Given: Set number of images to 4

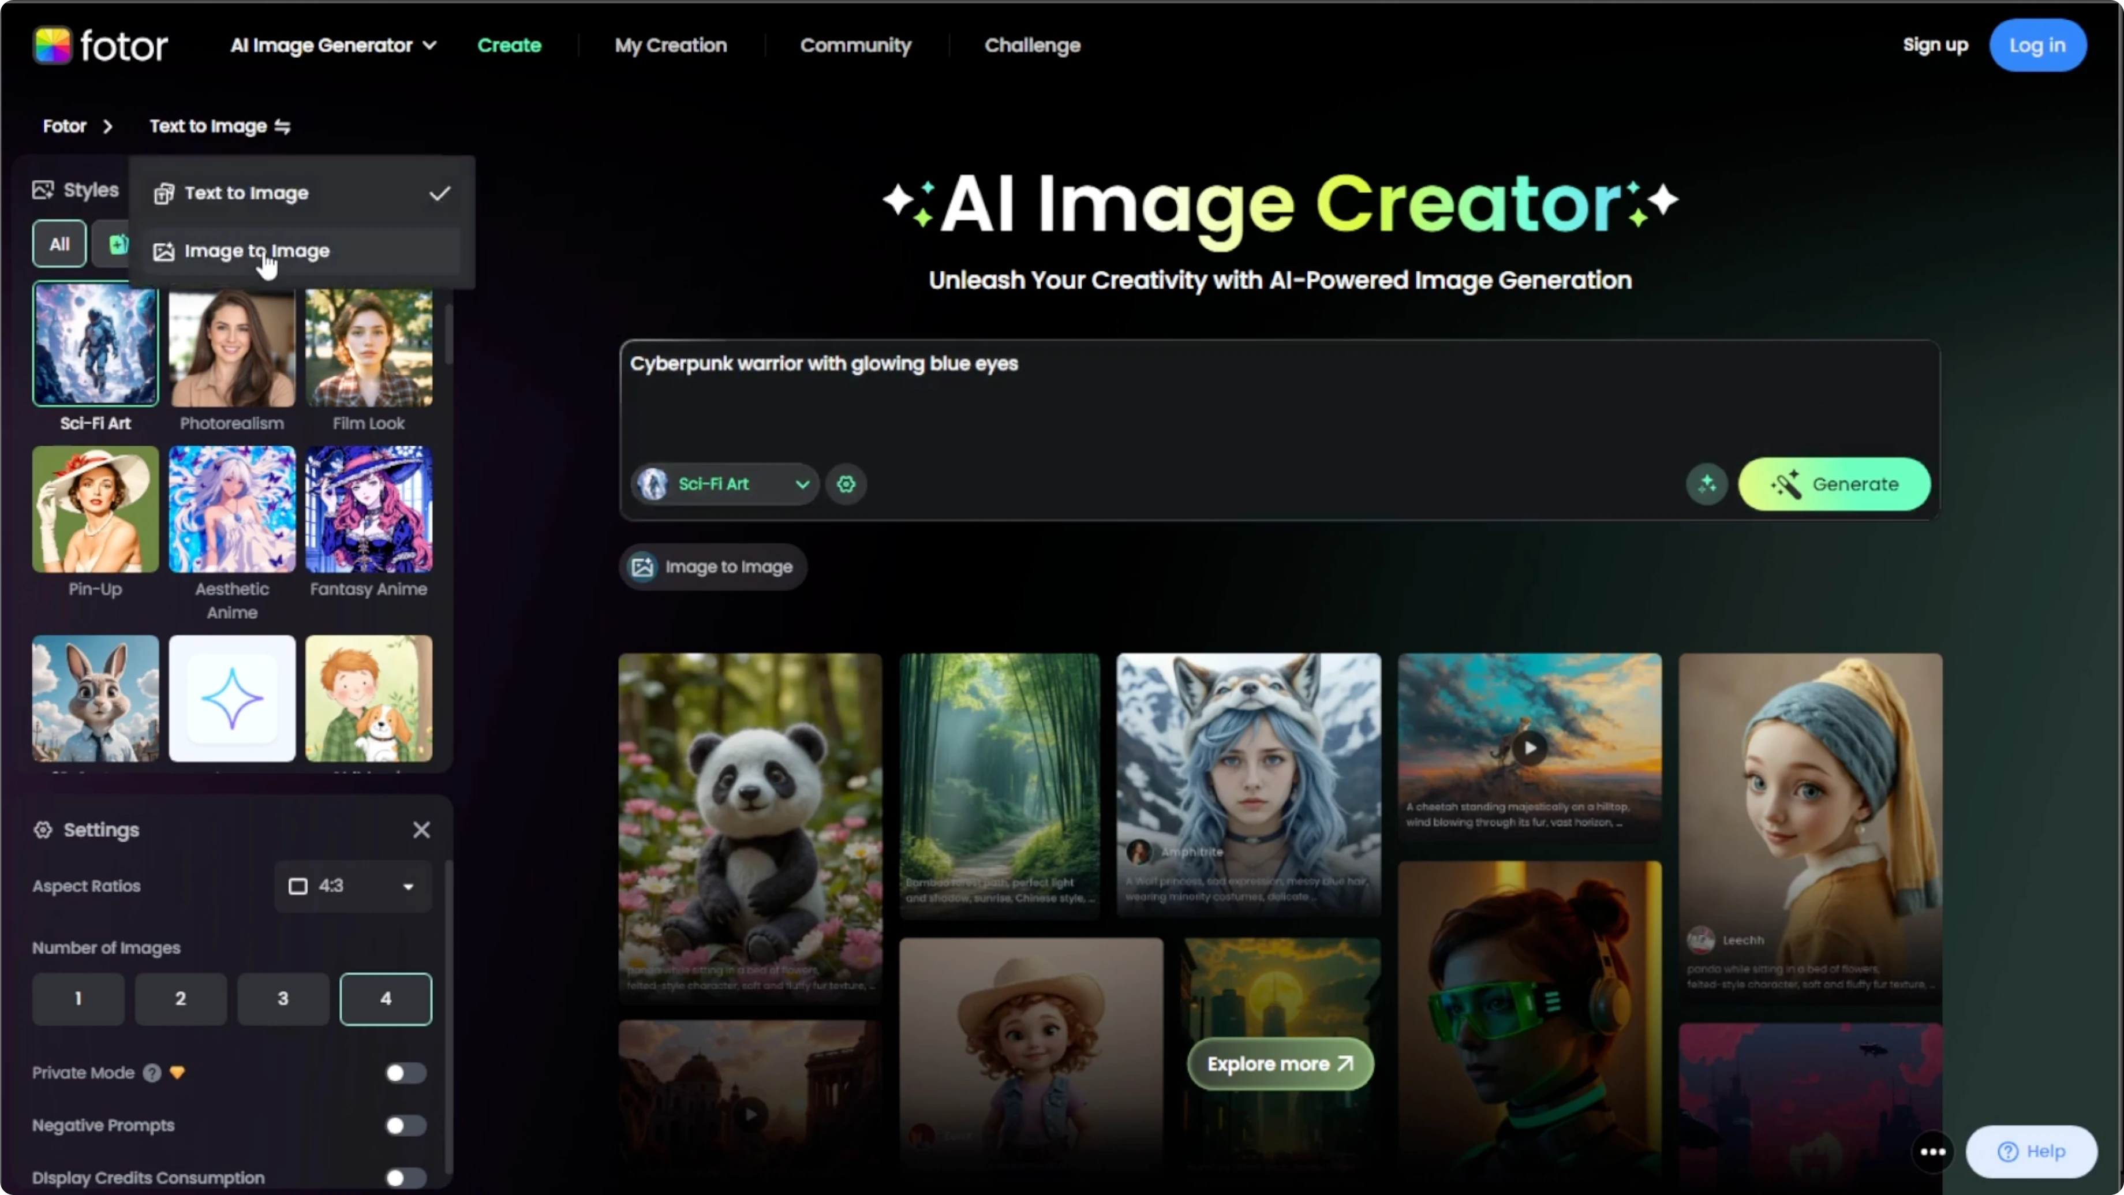Looking at the screenshot, I should pos(386,999).
